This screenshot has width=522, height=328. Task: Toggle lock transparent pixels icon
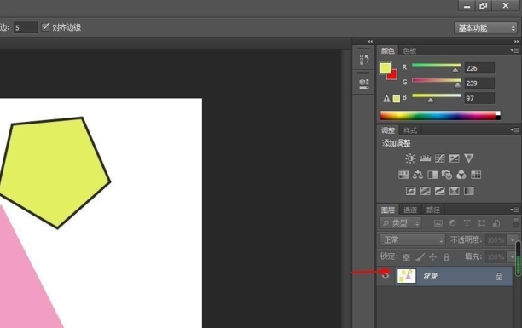pos(406,256)
